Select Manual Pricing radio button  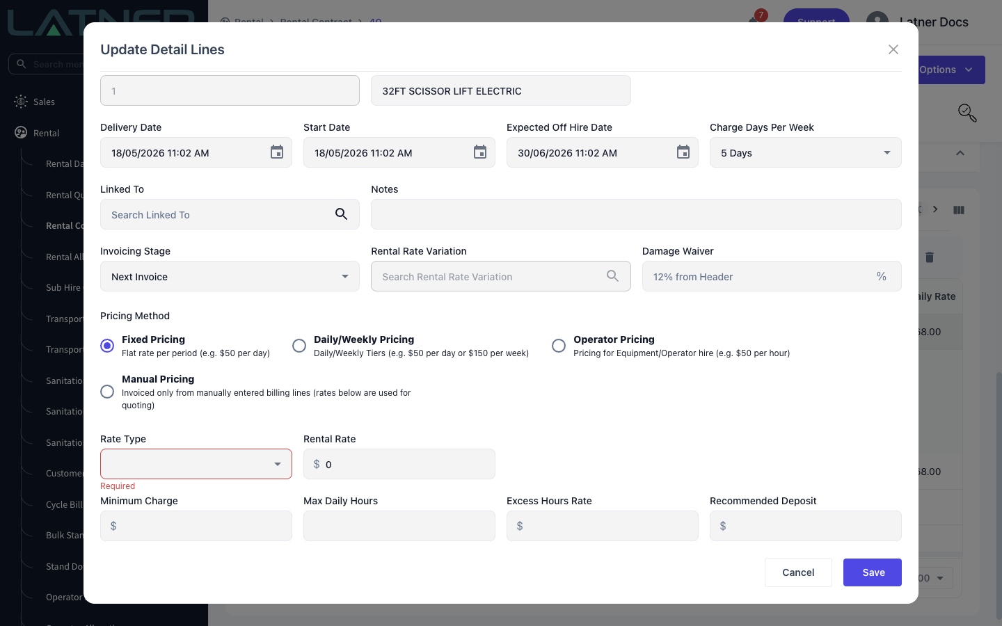click(107, 392)
